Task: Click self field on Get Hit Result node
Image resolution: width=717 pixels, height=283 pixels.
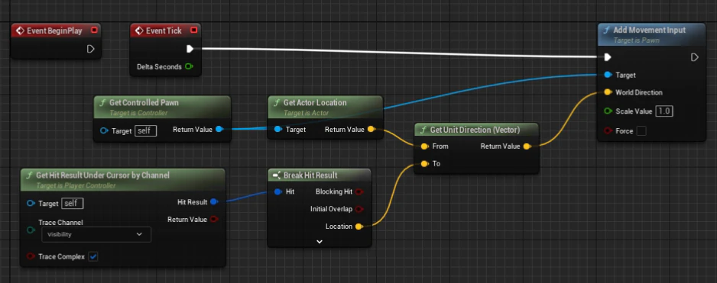Action: (73, 204)
